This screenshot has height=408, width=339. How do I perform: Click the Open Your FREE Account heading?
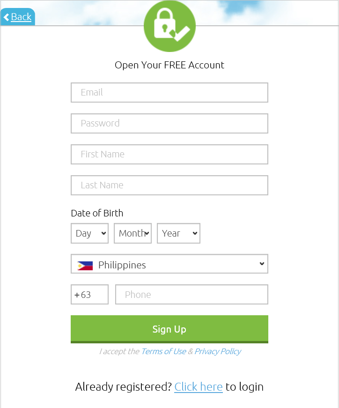point(169,65)
